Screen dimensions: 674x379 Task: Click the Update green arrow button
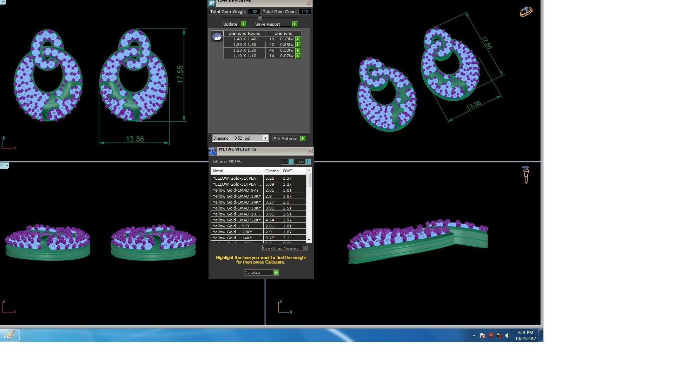(x=244, y=24)
